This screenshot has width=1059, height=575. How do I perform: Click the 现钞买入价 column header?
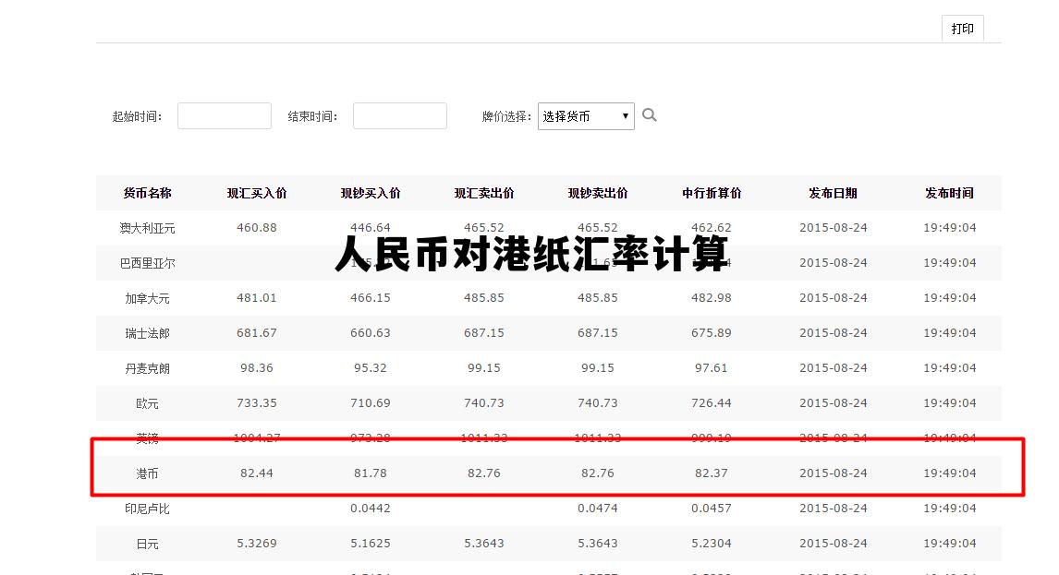(x=371, y=193)
